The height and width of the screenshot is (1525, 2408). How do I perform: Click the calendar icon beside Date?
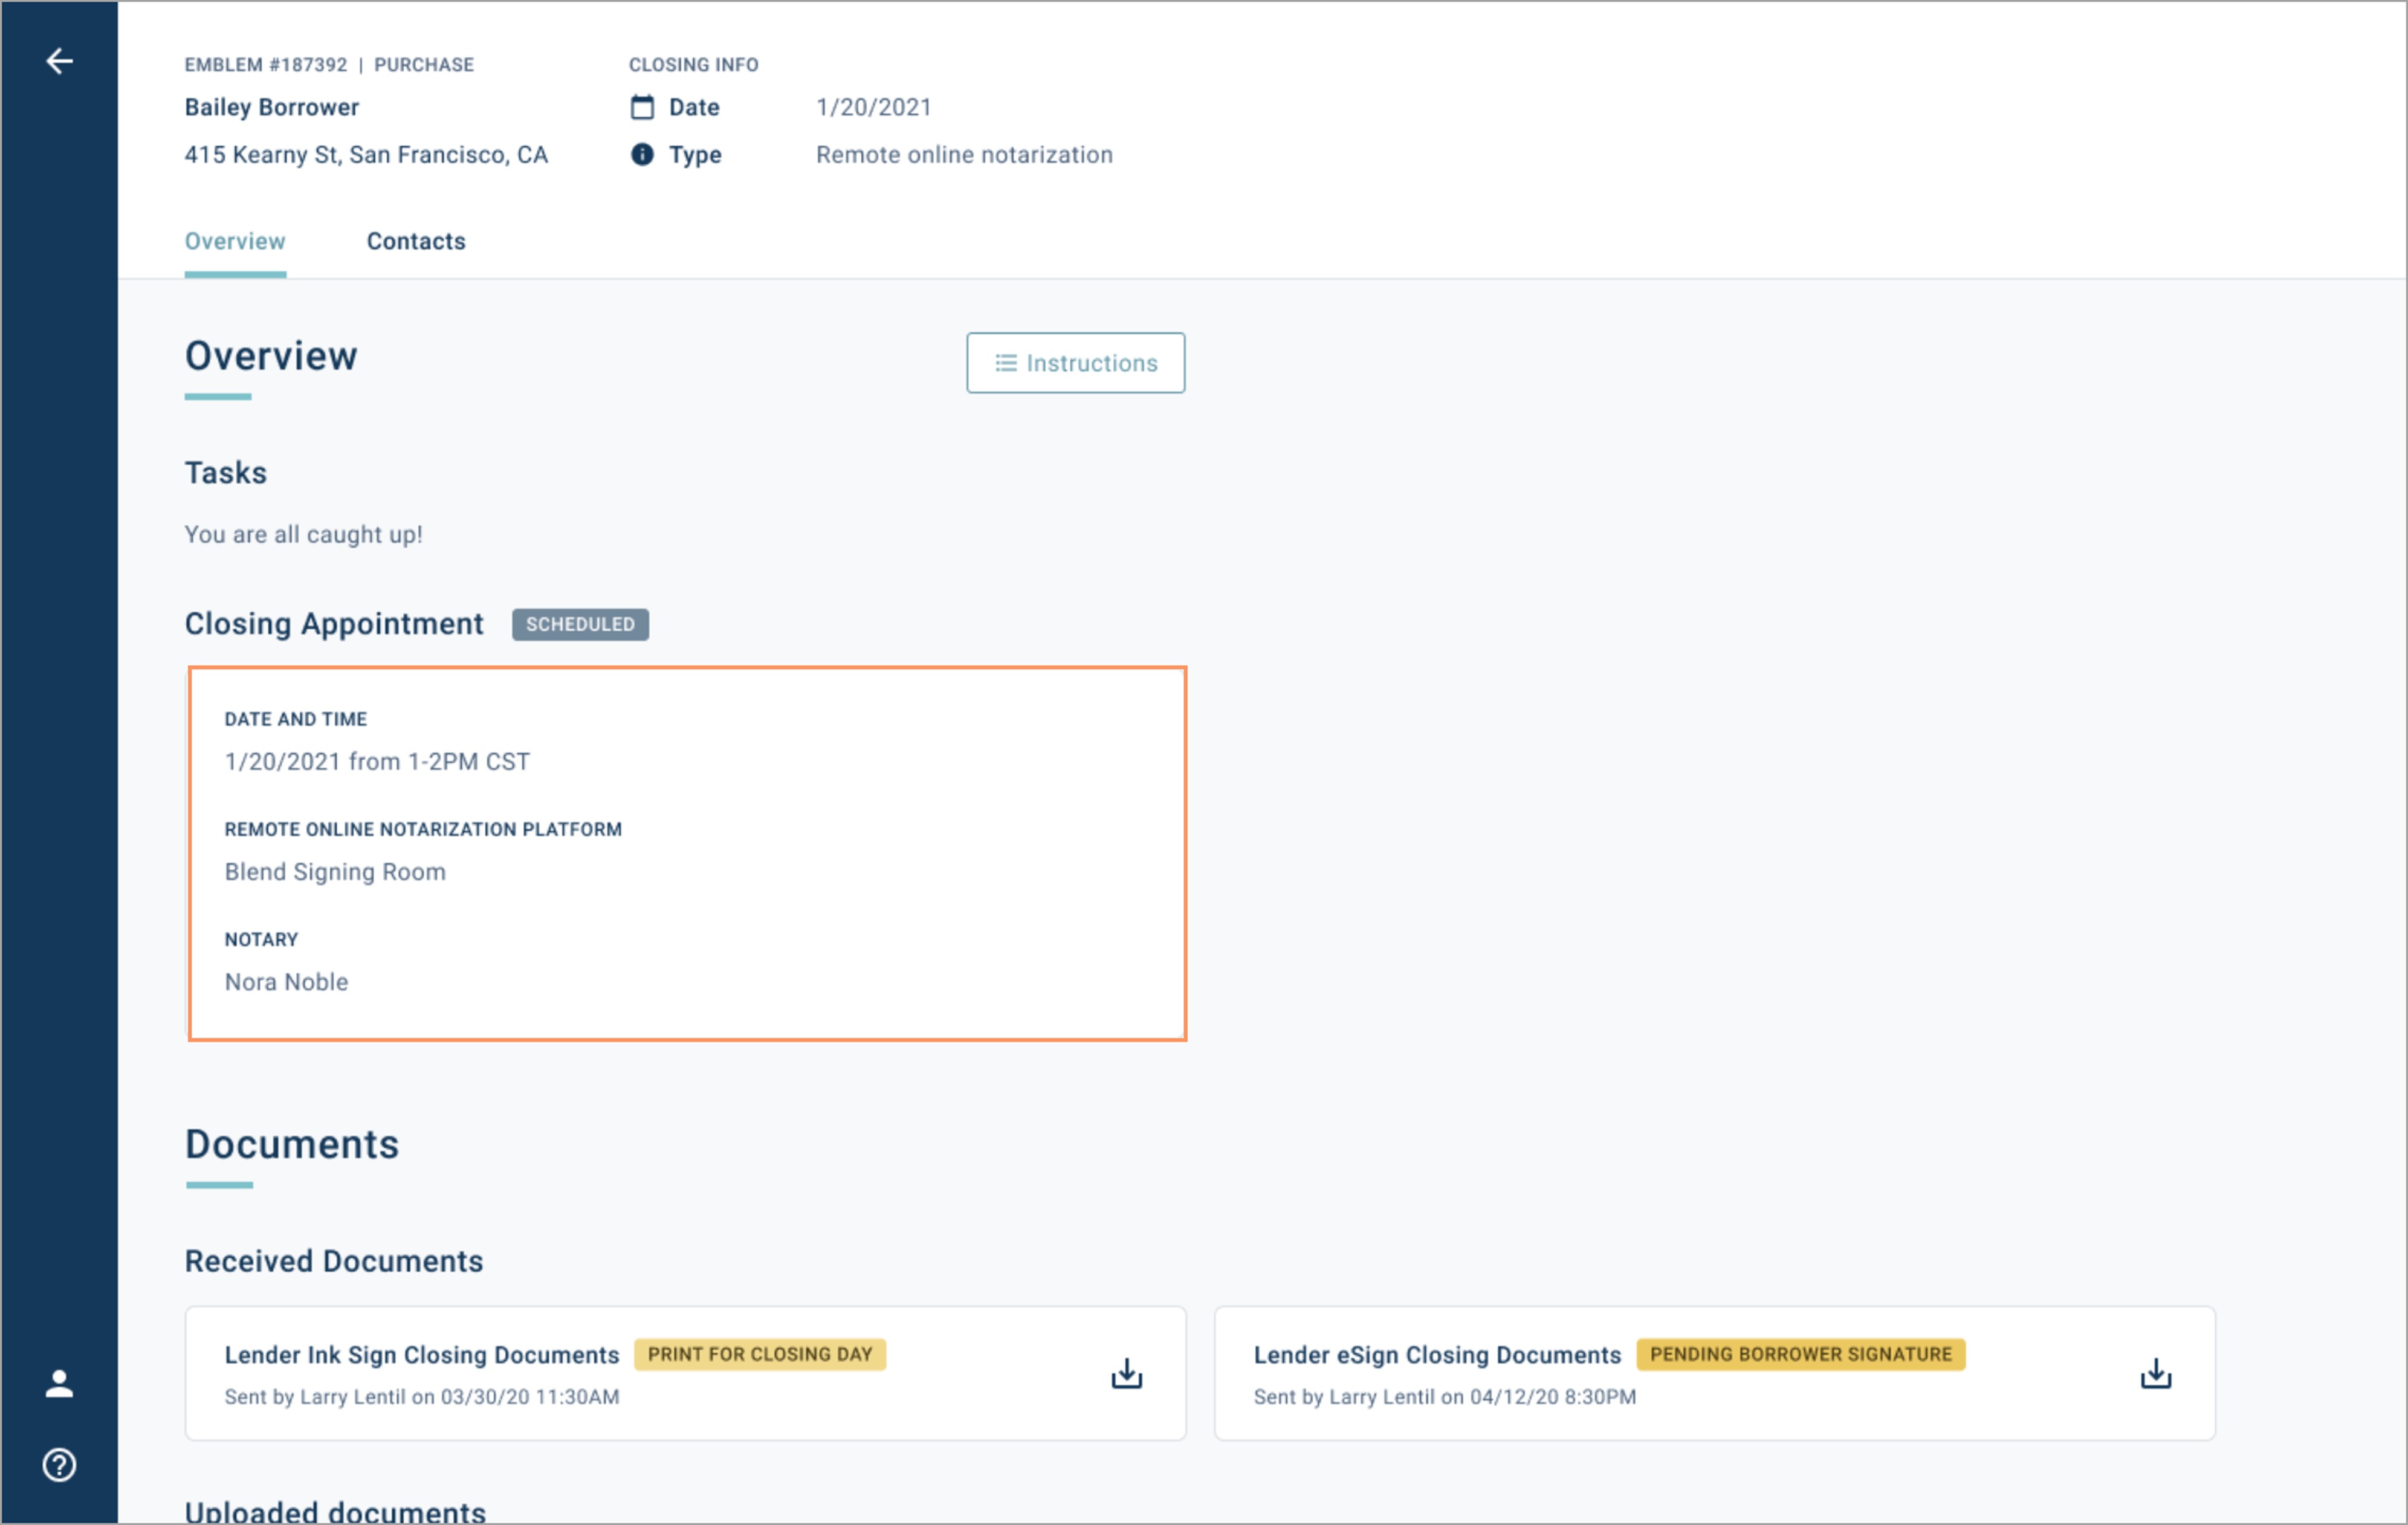[x=642, y=107]
